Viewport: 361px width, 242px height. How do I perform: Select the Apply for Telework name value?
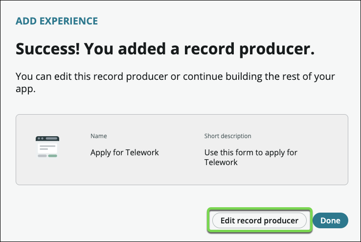point(125,152)
